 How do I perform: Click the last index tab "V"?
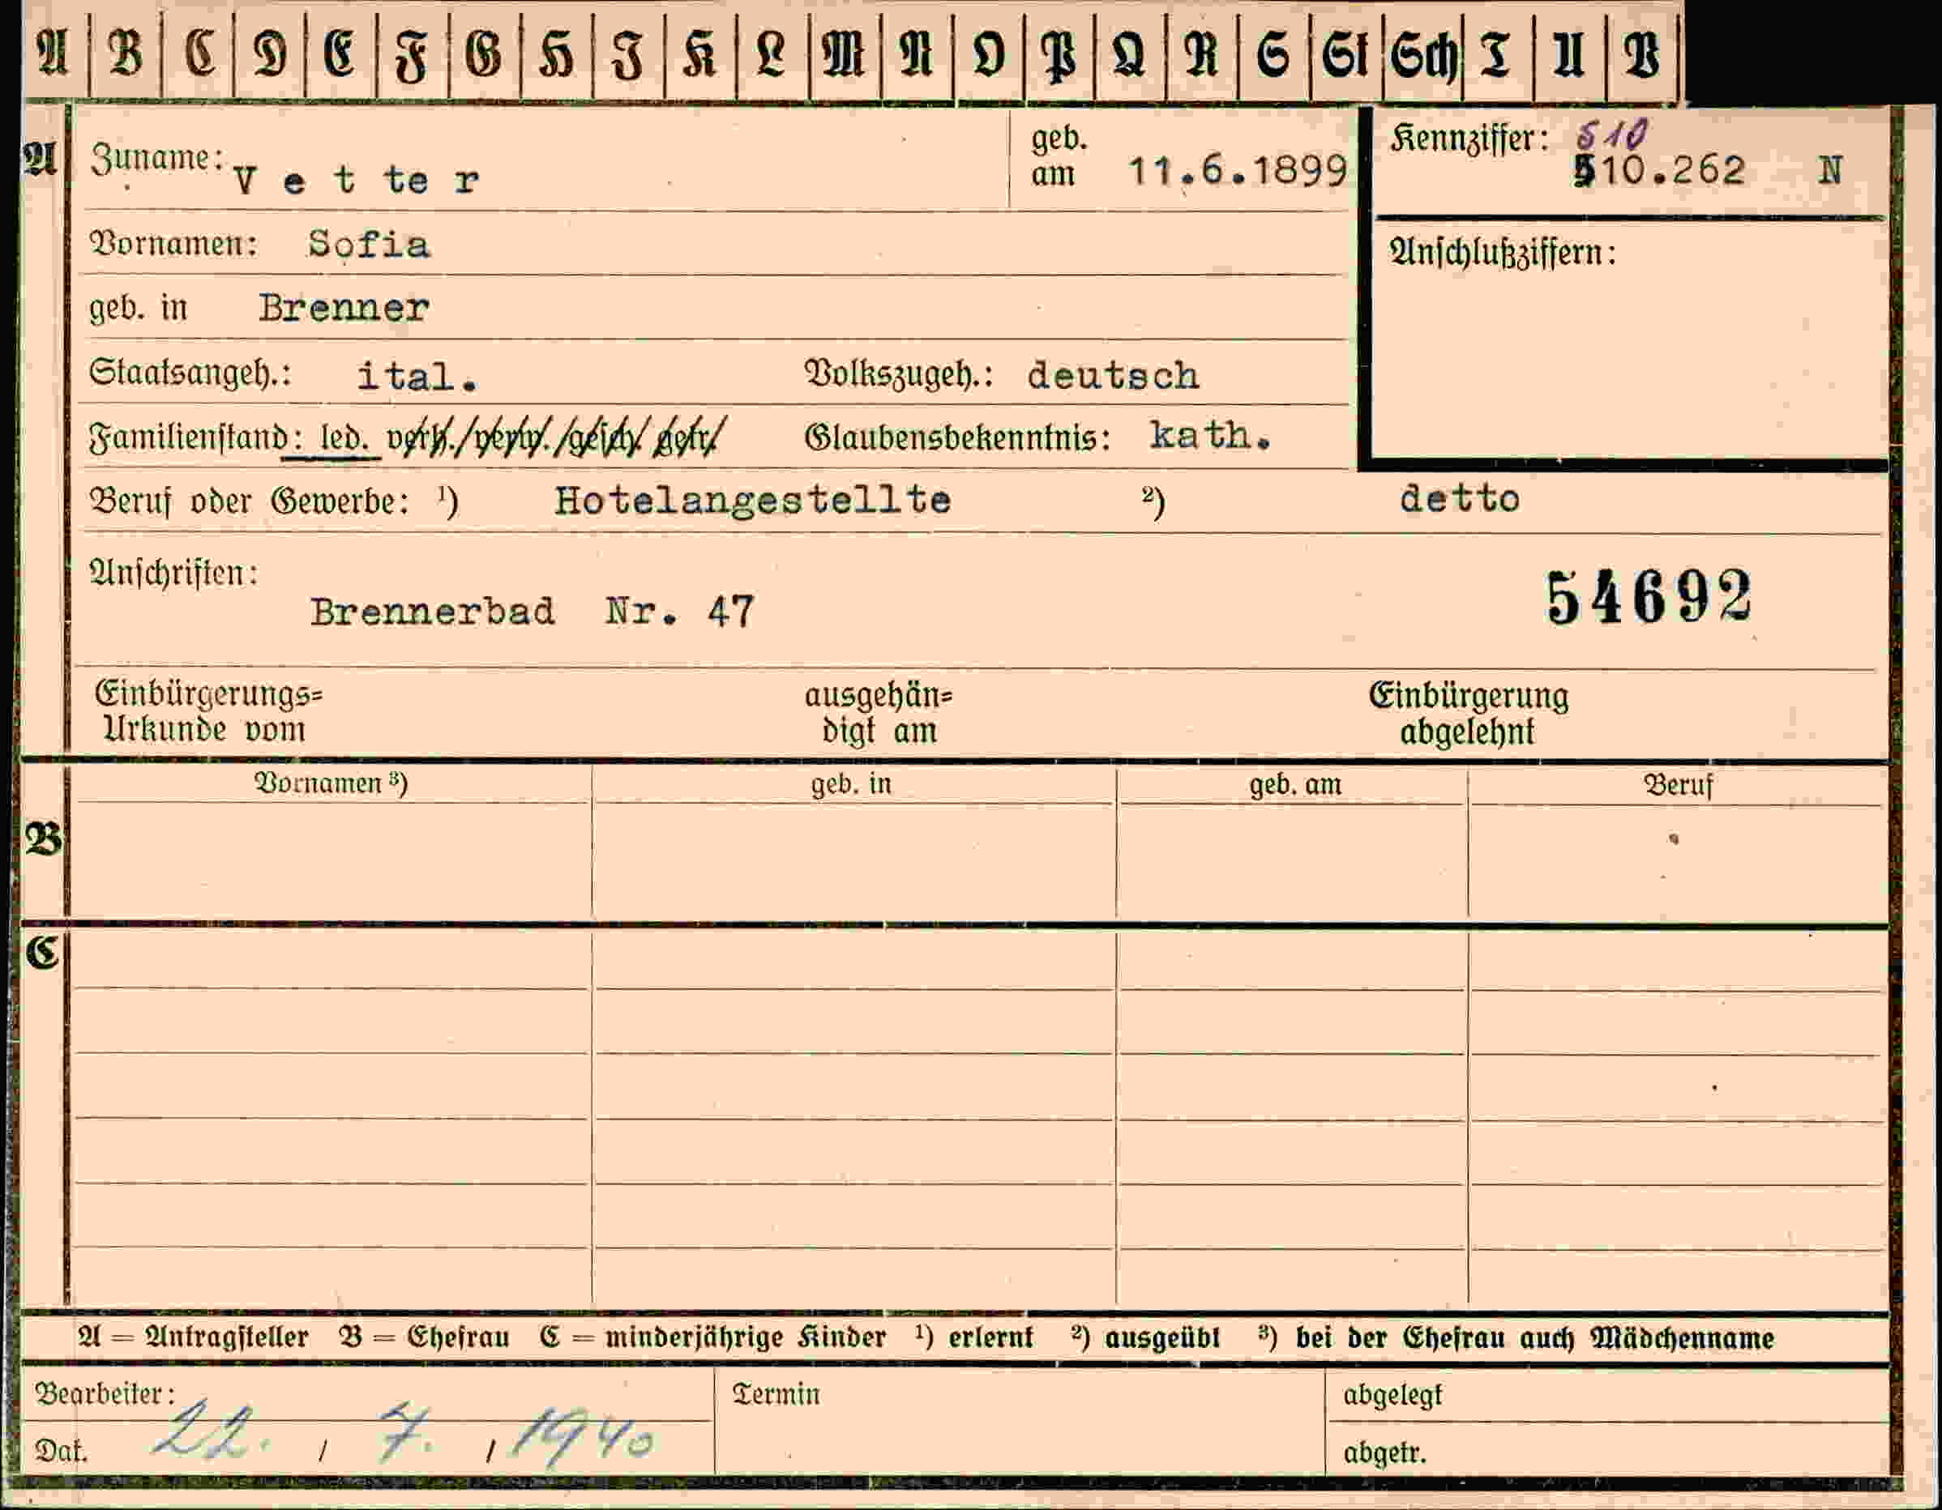[x=1641, y=55]
